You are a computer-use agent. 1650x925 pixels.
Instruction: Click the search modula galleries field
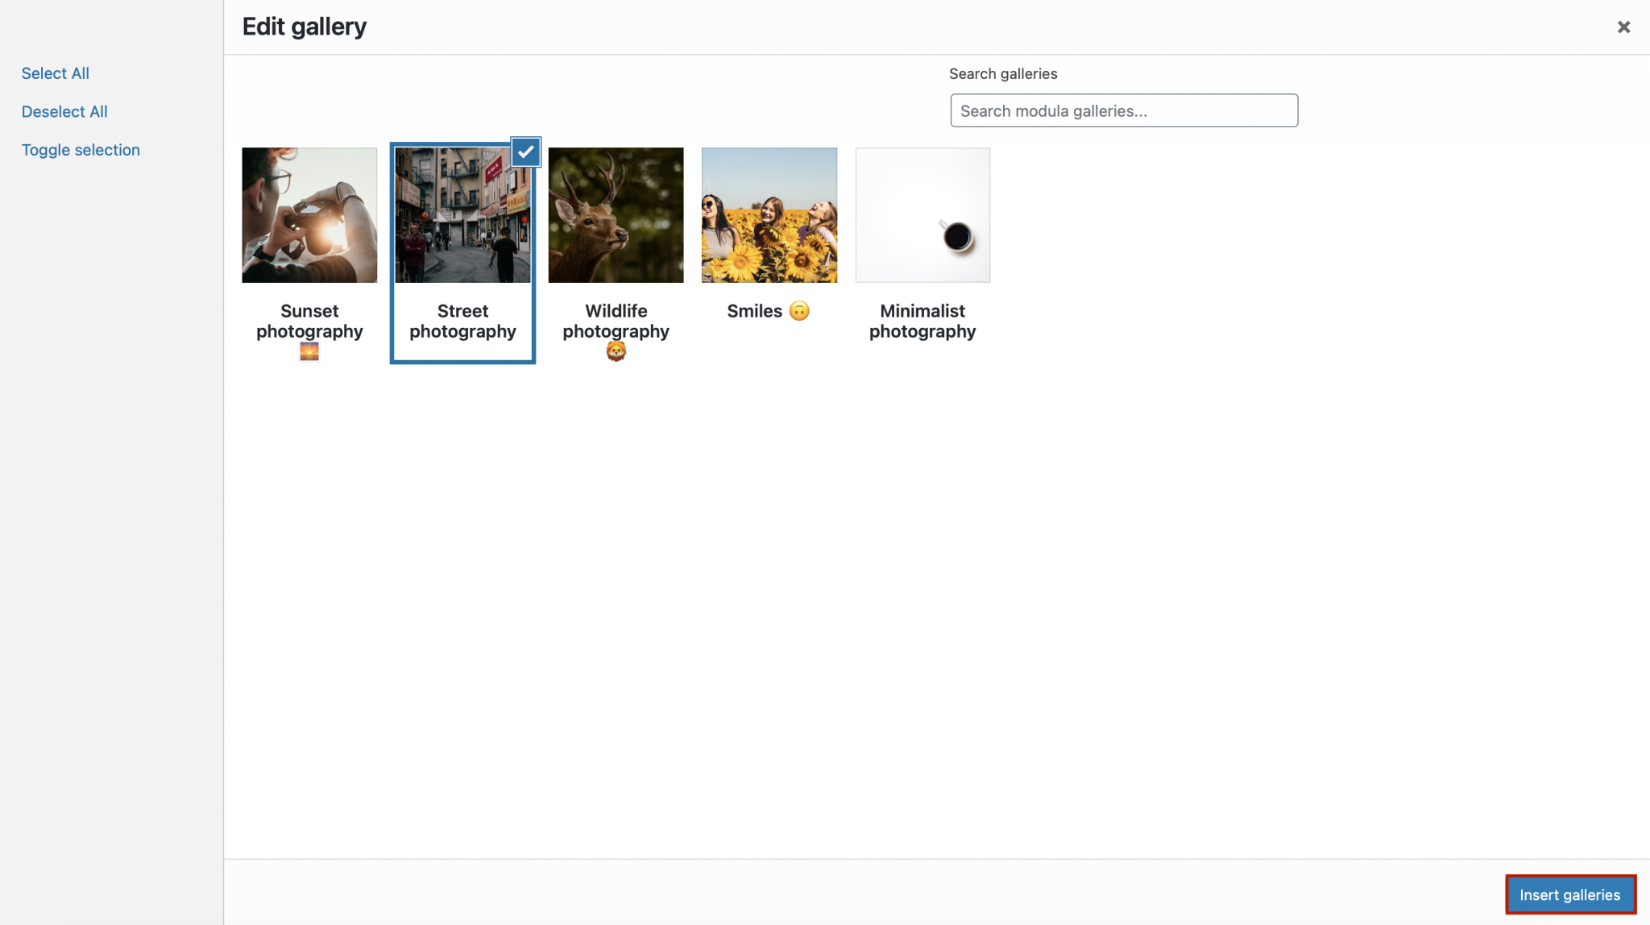point(1123,110)
